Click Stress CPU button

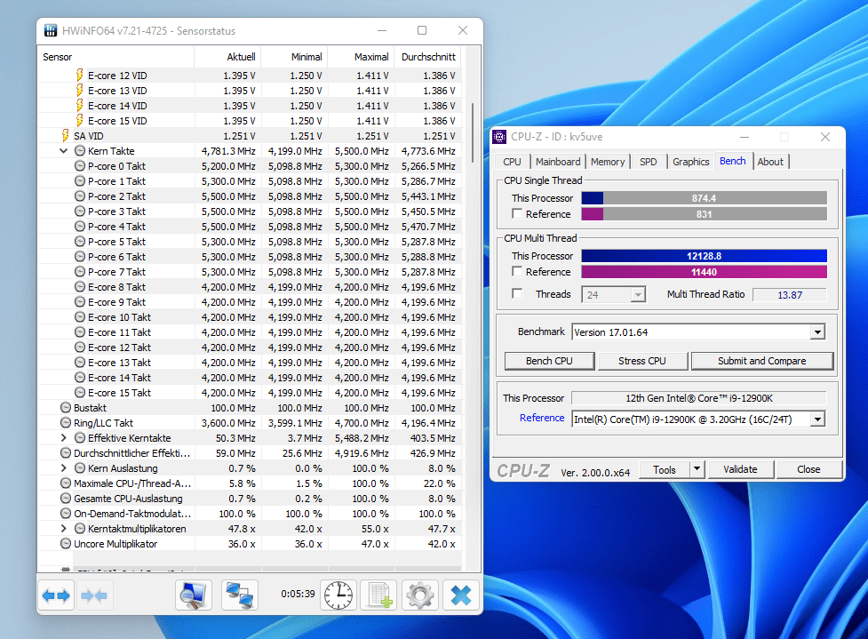coord(642,361)
